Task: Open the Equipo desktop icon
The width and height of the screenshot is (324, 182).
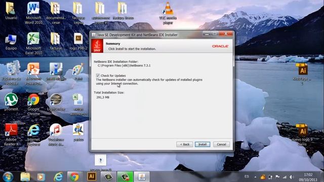Action: click(x=11, y=42)
